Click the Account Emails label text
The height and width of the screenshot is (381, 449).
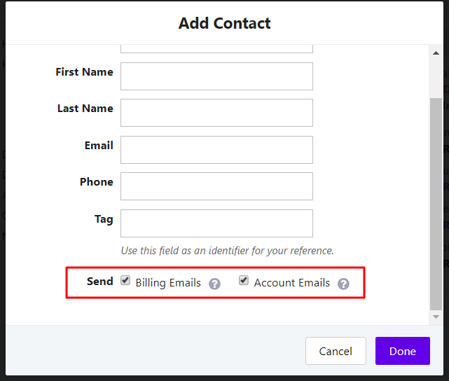point(292,283)
